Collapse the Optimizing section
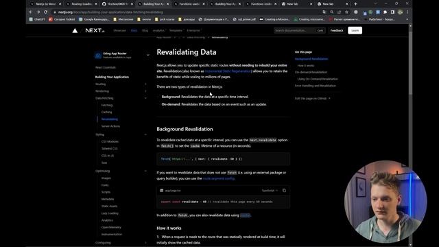Screen dimensions: 439x247 145,171
